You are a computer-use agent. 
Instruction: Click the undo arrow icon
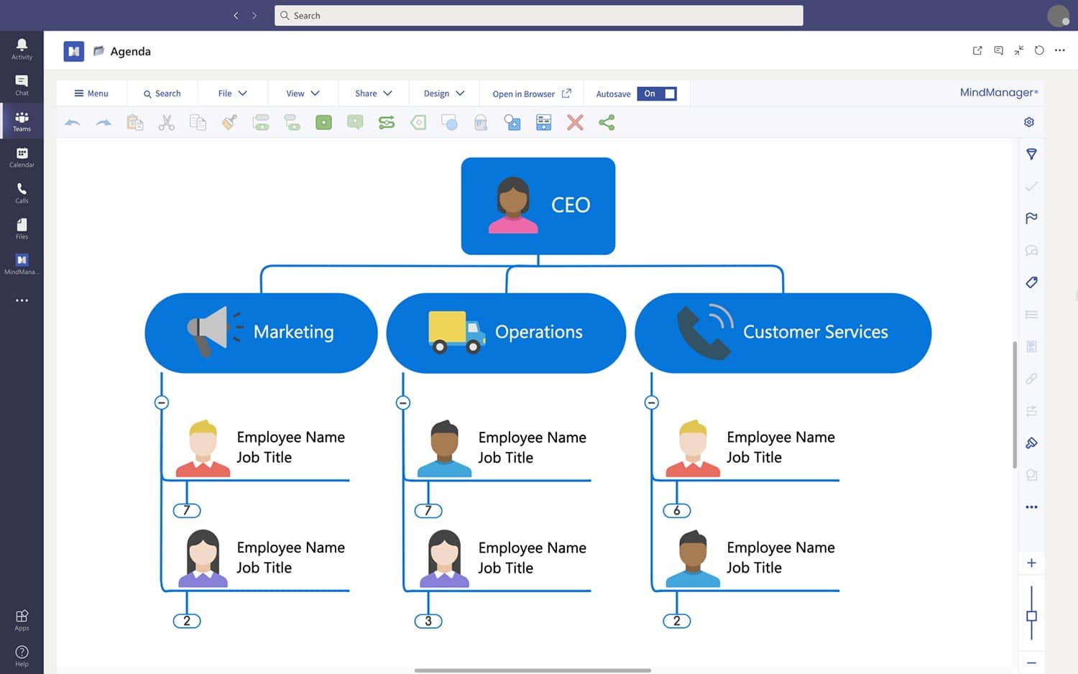coord(73,123)
